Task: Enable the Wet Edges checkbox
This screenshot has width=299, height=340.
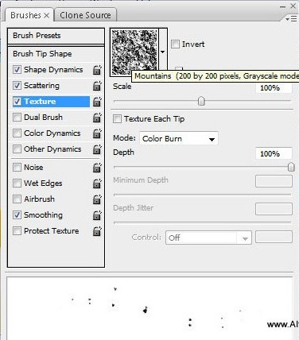Action: tap(17, 184)
